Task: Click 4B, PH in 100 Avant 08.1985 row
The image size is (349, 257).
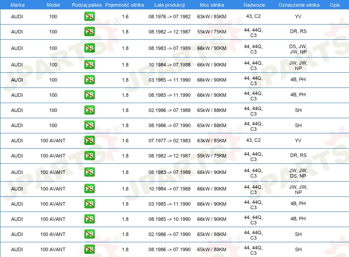Action: tap(298, 219)
